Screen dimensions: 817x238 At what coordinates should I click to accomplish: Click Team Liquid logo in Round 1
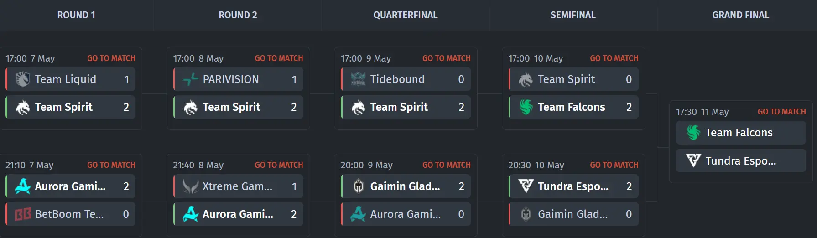point(23,79)
